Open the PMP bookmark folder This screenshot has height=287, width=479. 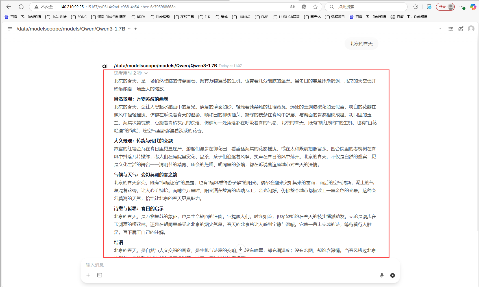pos(262,17)
